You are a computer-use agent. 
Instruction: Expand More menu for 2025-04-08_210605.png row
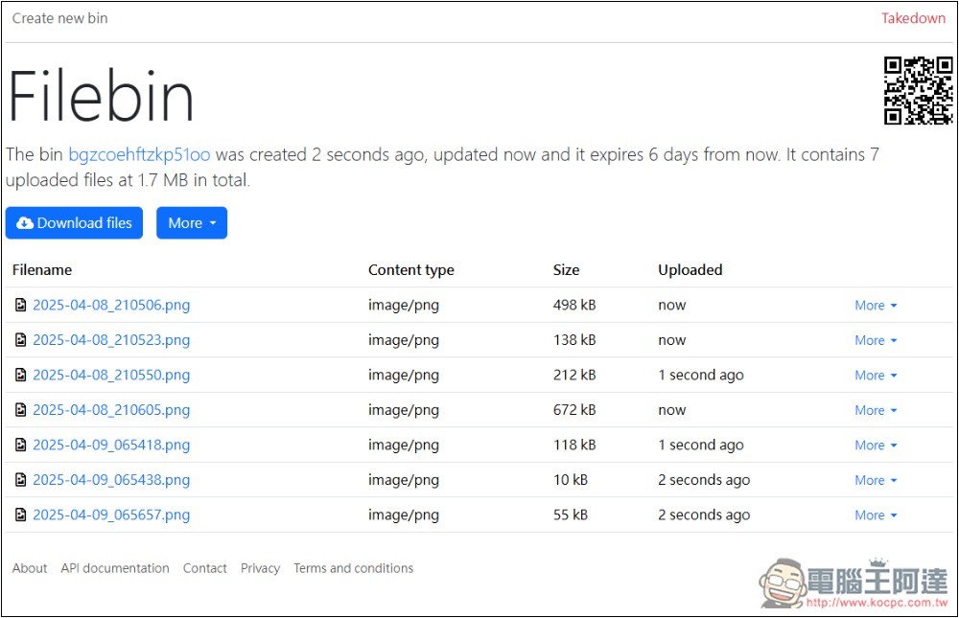876,410
